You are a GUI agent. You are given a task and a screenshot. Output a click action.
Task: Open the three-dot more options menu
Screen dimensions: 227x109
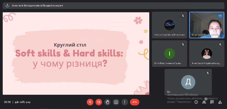pyautogui.click(x=124, y=102)
